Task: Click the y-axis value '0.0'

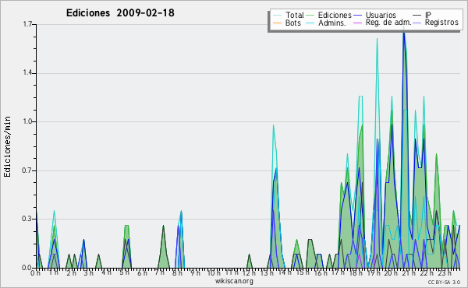Action: [x=27, y=268]
